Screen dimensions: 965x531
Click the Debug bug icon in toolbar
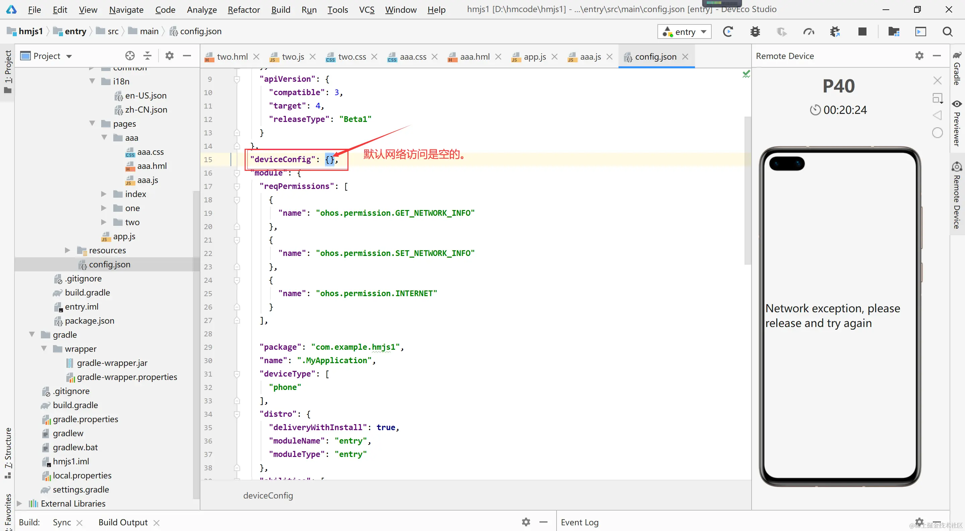click(x=755, y=32)
